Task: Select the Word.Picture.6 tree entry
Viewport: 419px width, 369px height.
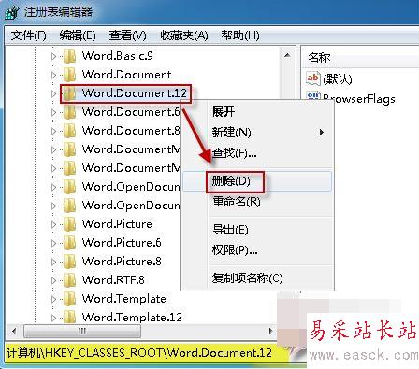Action: 122,243
